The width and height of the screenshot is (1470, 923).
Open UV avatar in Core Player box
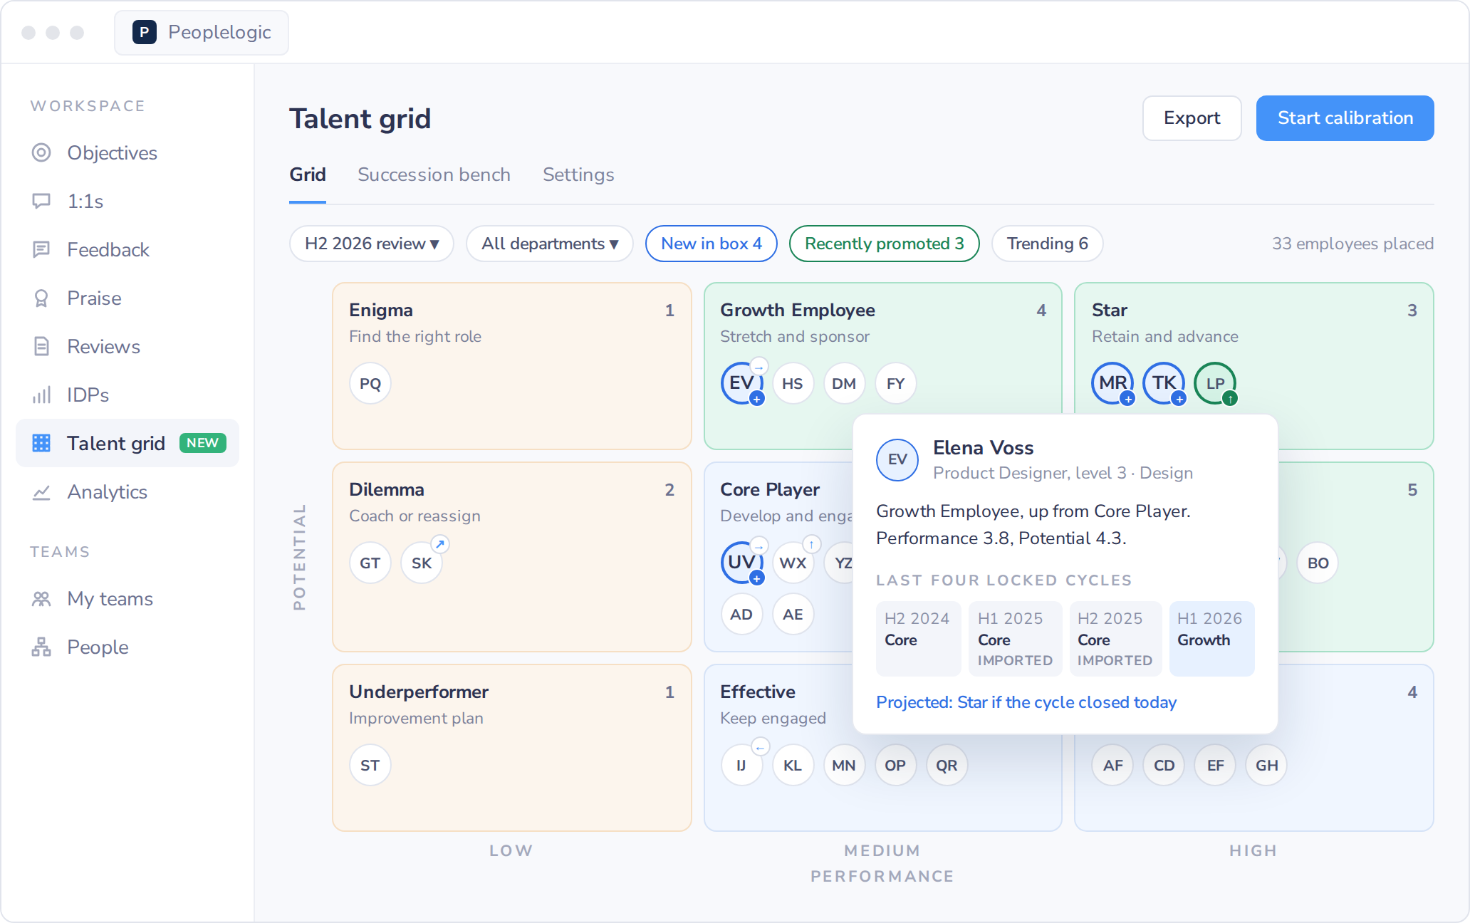coord(741,563)
